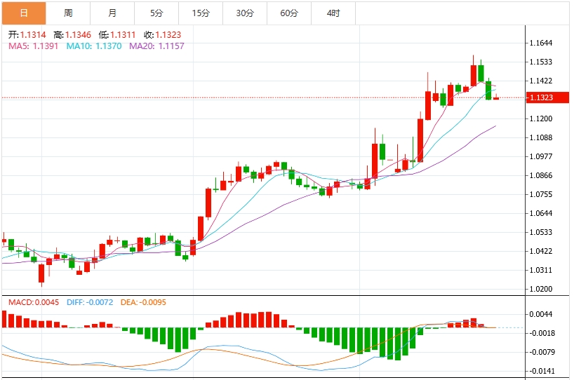Select the 日 daily chart tab
Screen dimensions: 574x380
tap(24, 13)
